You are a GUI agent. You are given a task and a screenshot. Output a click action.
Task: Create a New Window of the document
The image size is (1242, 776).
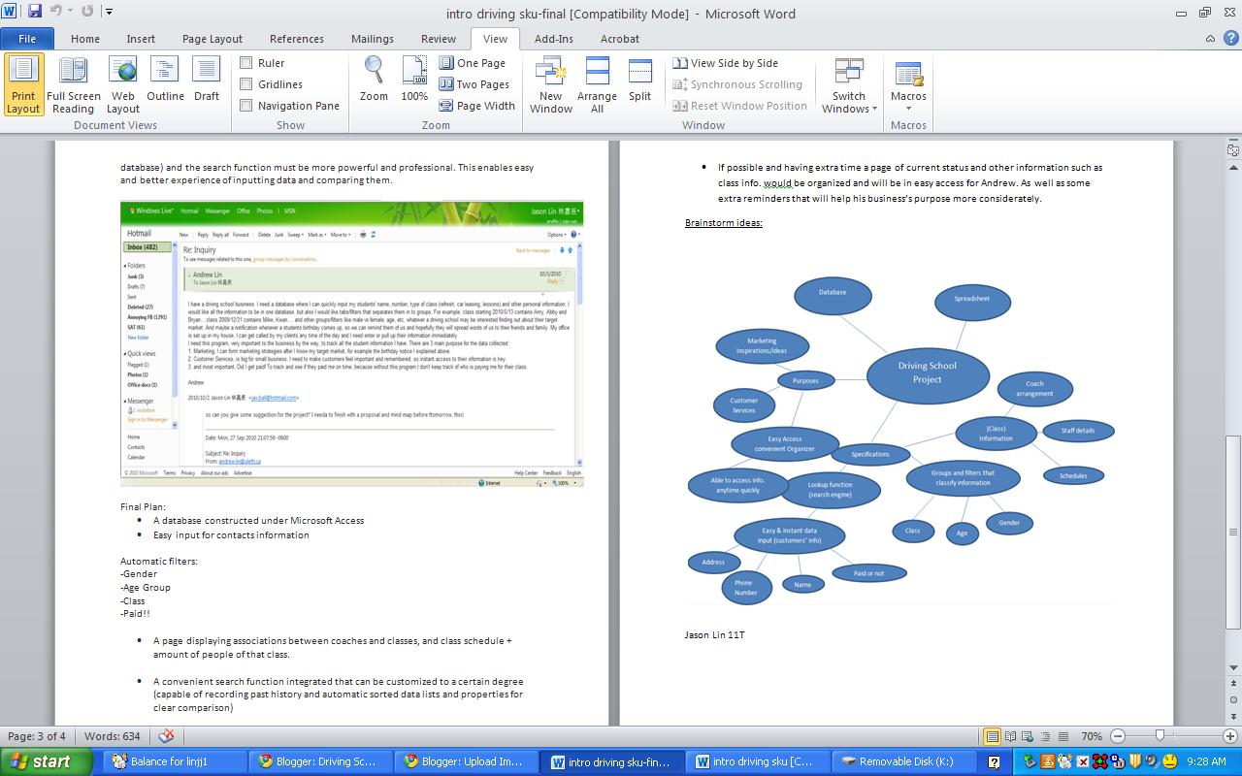(550, 82)
